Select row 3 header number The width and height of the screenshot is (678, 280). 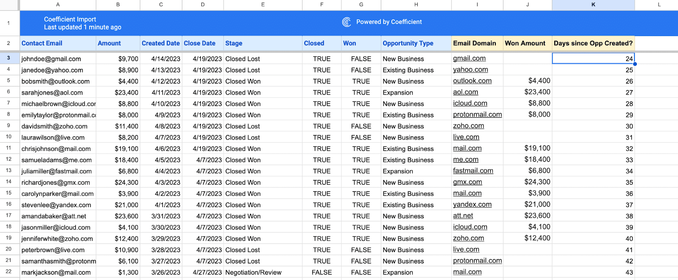coord(8,58)
